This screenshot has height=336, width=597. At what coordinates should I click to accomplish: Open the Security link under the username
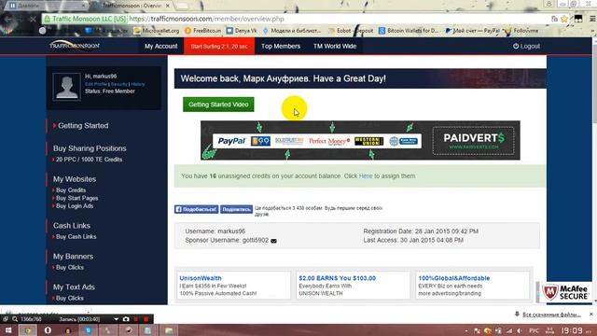(x=118, y=84)
